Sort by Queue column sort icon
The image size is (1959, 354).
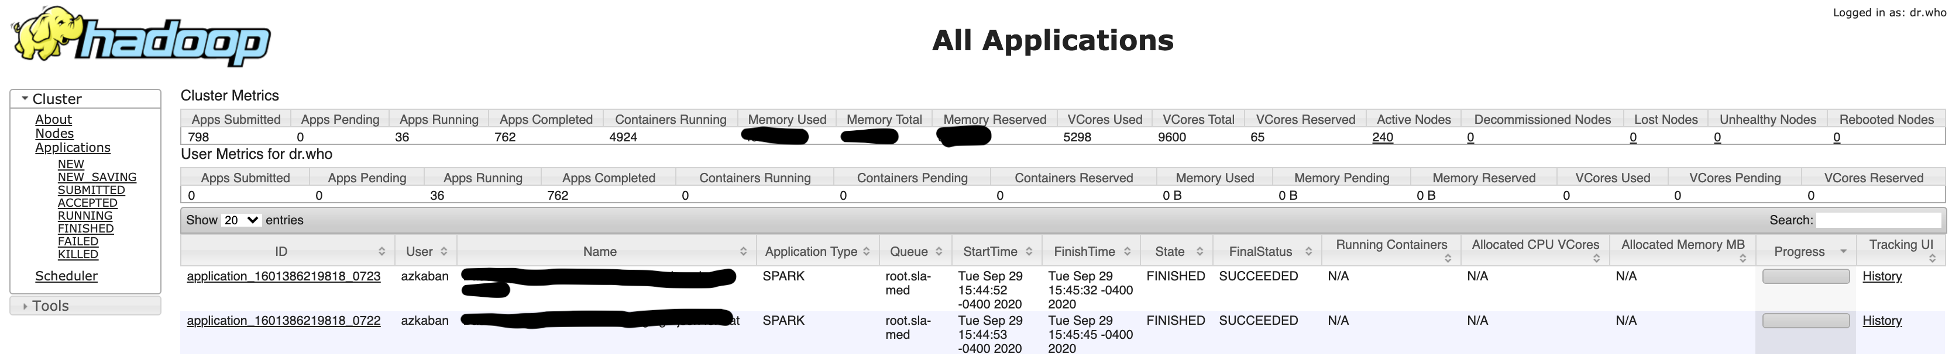coord(939,251)
